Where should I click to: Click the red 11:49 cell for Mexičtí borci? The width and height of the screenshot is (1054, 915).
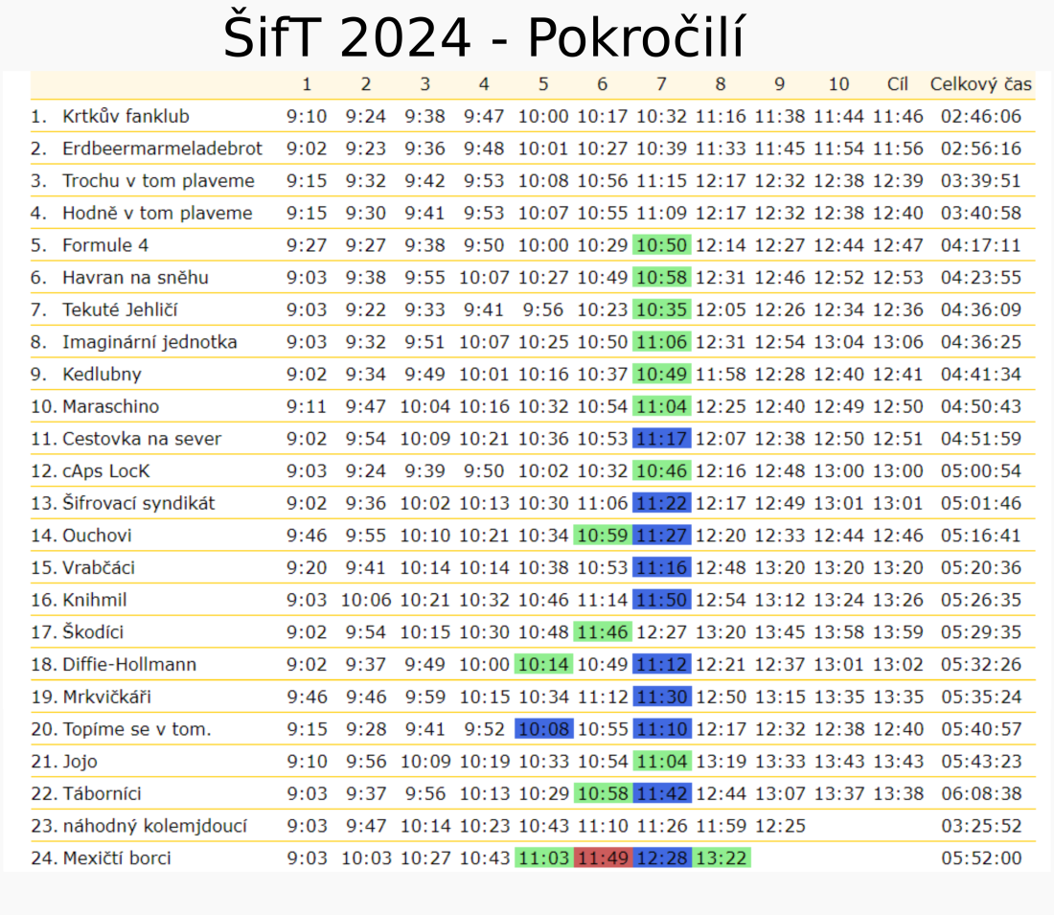pyautogui.click(x=603, y=858)
